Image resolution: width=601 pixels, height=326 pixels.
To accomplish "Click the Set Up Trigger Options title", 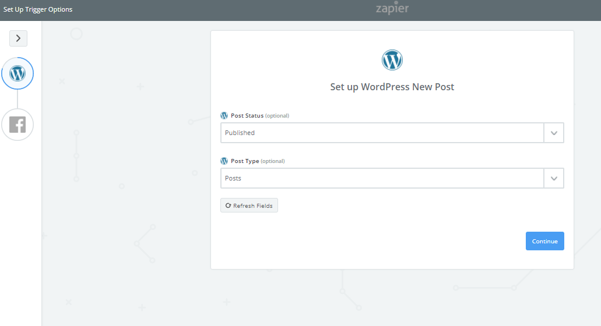I will 38,9.
